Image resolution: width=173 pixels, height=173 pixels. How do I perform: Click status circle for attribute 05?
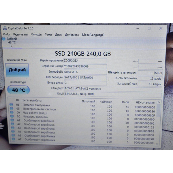[x=12, y=108]
